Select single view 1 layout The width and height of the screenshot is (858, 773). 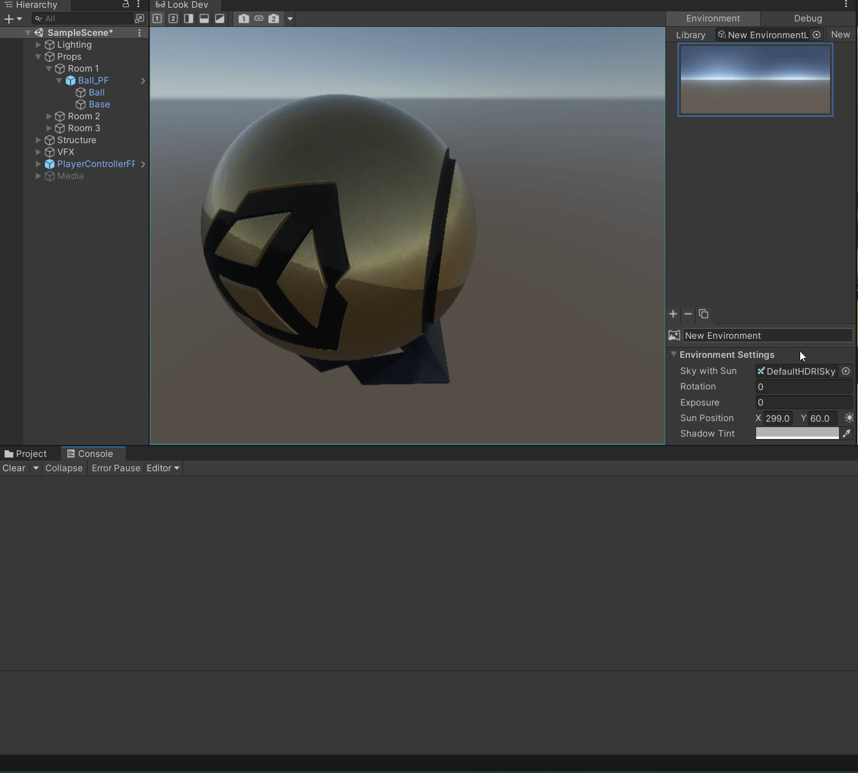(157, 18)
